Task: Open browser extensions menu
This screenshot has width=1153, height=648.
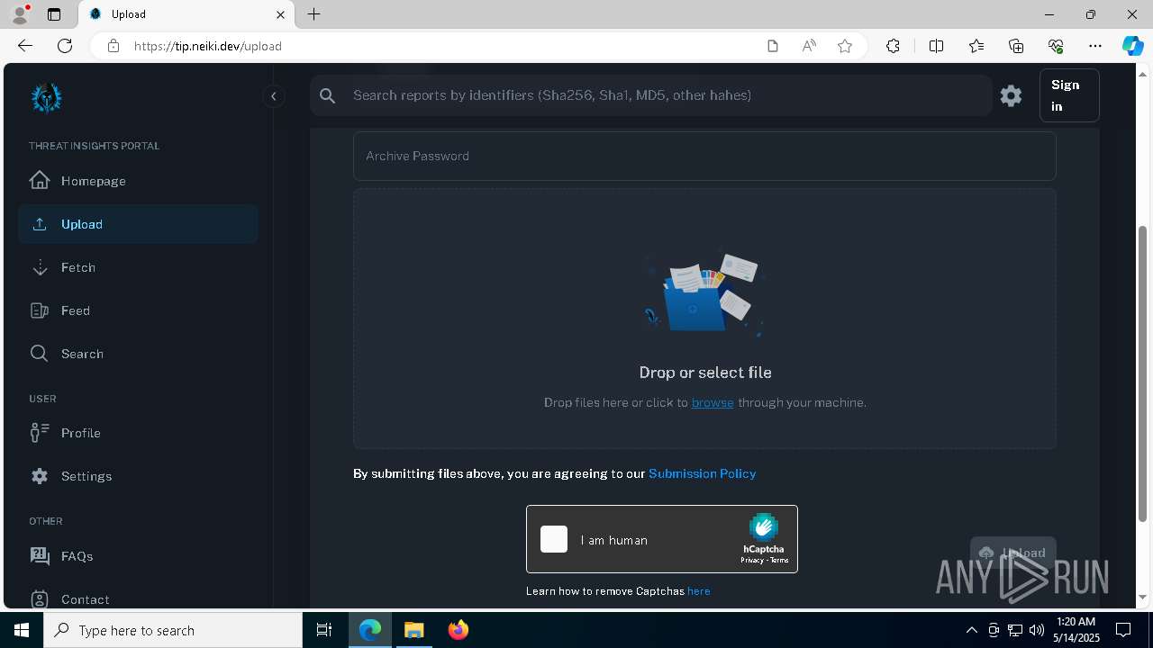Action: [893, 46]
